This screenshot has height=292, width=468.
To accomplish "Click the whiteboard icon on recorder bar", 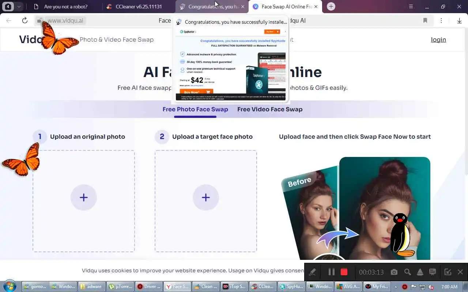I will [x=433, y=272].
